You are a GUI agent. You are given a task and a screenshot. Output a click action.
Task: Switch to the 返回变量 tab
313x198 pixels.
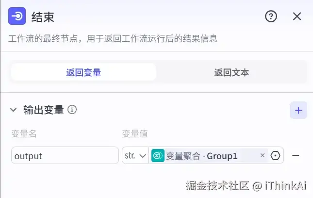83,73
